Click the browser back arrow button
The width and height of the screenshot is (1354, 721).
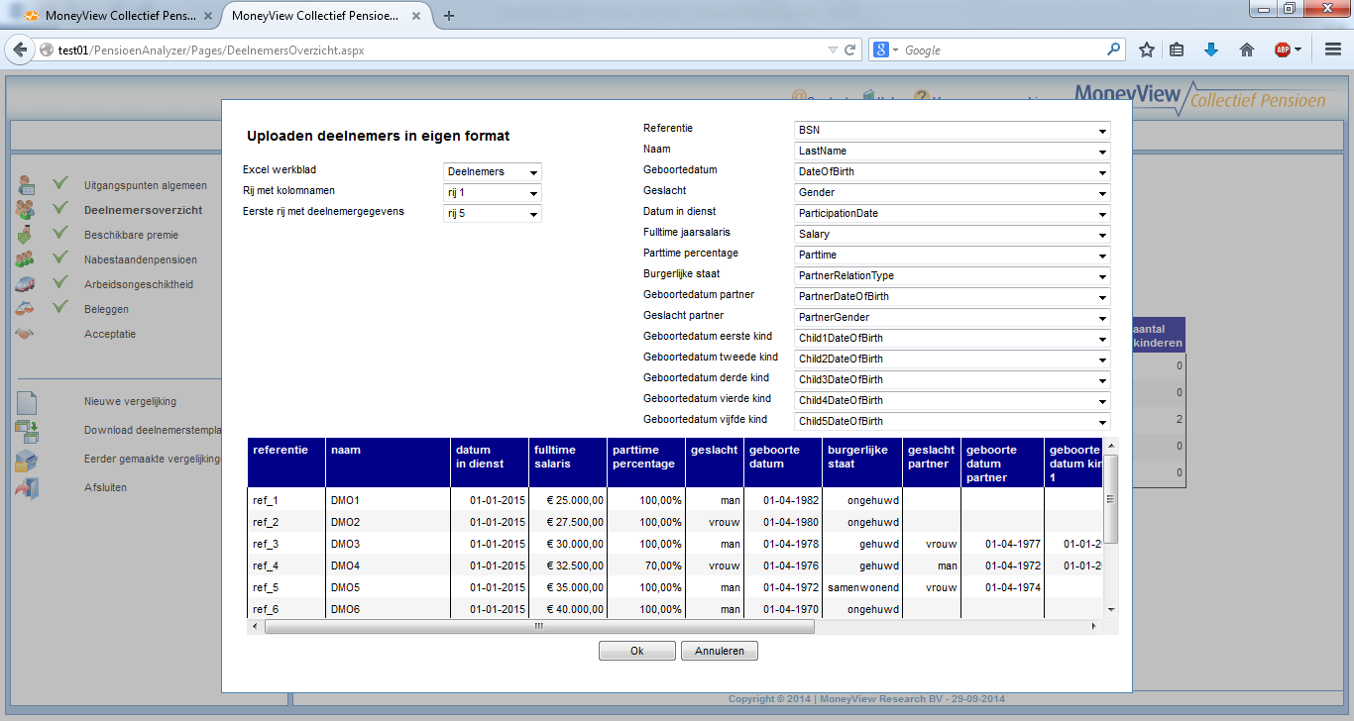[x=20, y=50]
